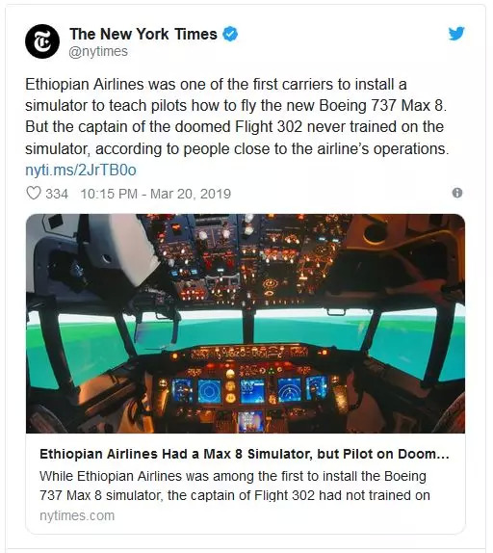
Task: Click the overhead panel in the cockpit image
Action: (x=244, y=259)
